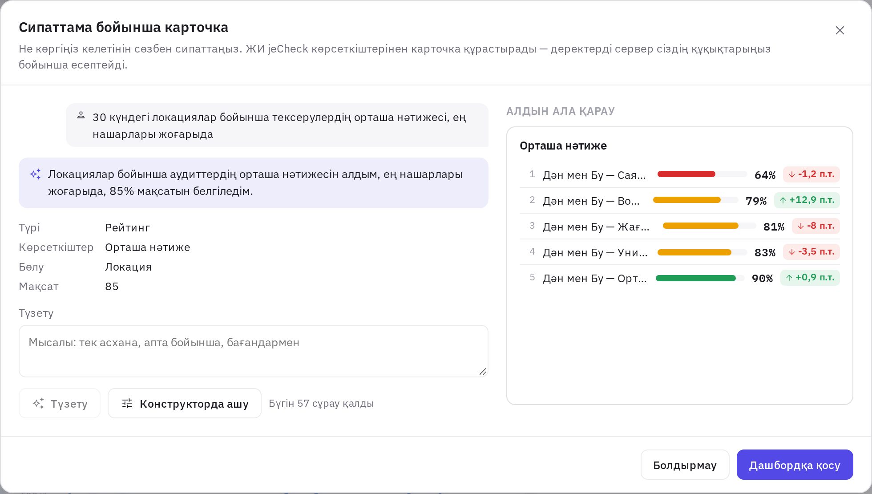Click the up arrow in +0,9 п.т. badge
Image resolution: width=872 pixels, height=494 pixels.
[x=789, y=278]
